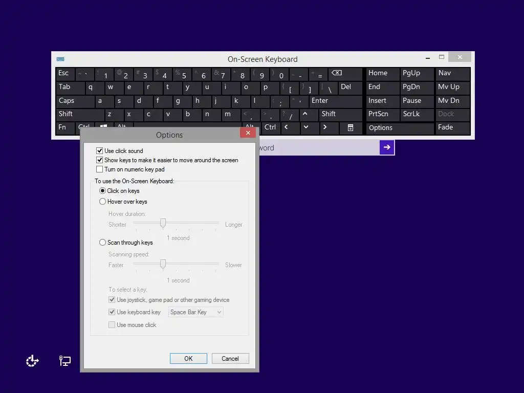Click the Home key
Screen dimensions: 524x393
click(383, 74)
